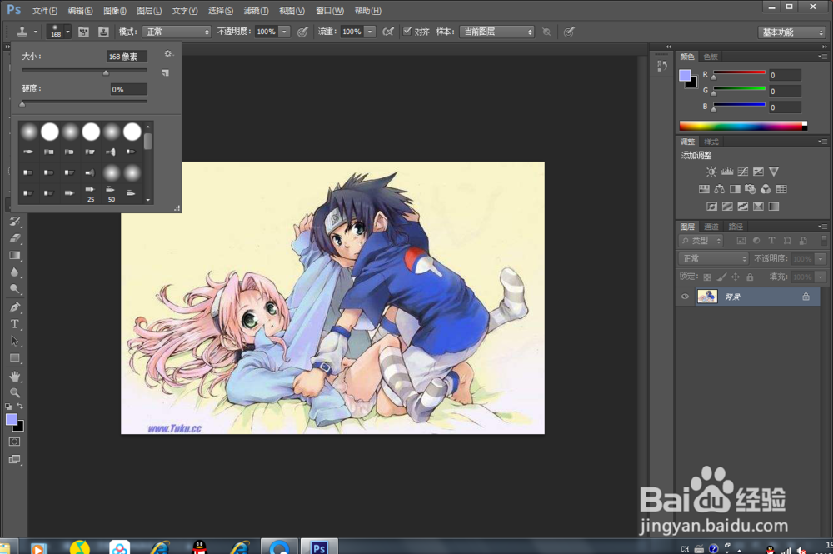The height and width of the screenshot is (554, 833).
Task: Add a Photo Filter adjustment
Action: tap(751, 189)
